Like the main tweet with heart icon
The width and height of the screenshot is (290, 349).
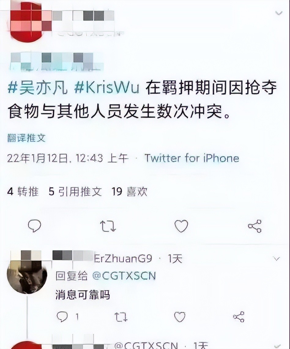click(x=181, y=226)
